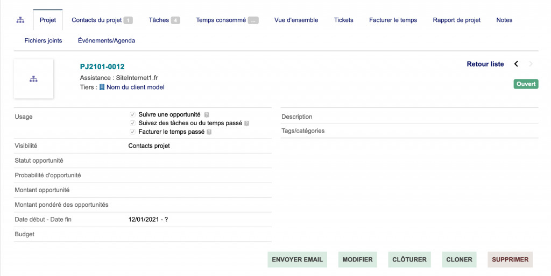The height and width of the screenshot is (276, 551).
Task: Click Retour liste link
Action: (485, 64)
